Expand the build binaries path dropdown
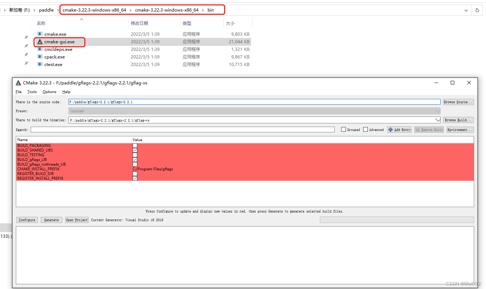486x289 pixels. [438, 120]
